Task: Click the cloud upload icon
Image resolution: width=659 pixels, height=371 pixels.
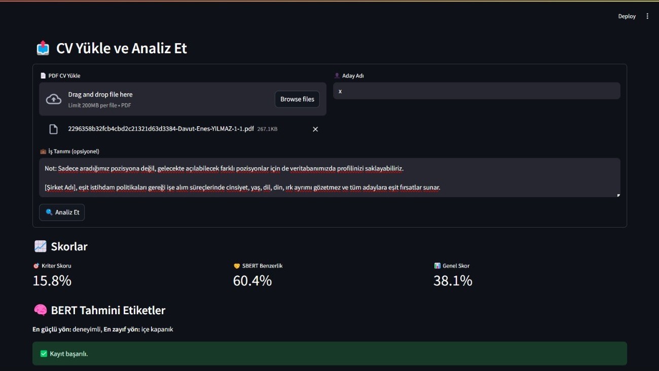Action: click(54, 99)
